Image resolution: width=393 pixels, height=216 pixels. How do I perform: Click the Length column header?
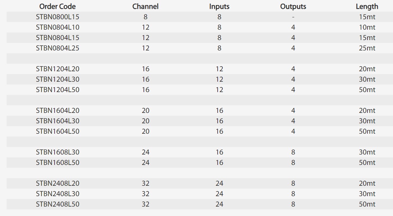(x=367, y=6)
